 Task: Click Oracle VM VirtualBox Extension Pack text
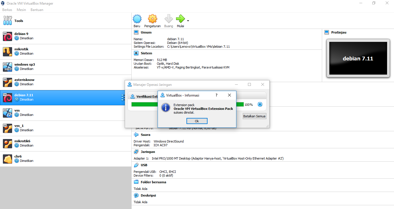(x=203, y=109)
